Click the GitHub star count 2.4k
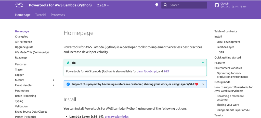The height and width of the screenshot is (118, 261). [235, 7]
